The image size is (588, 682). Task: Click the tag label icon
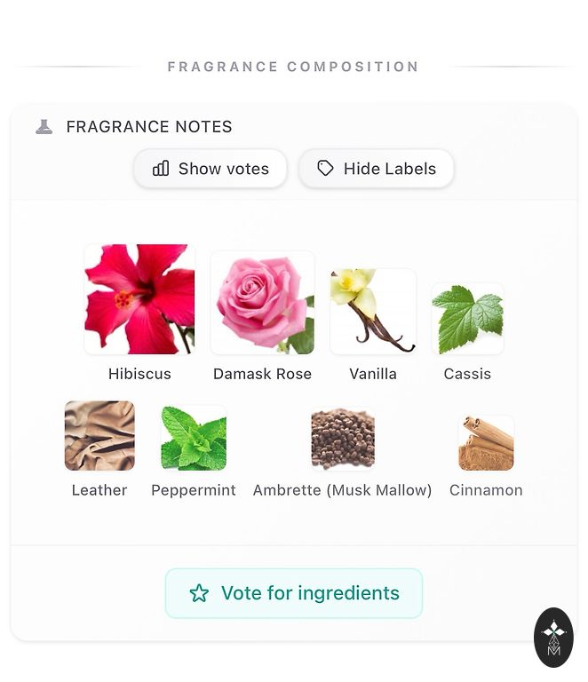click(325, 169)
